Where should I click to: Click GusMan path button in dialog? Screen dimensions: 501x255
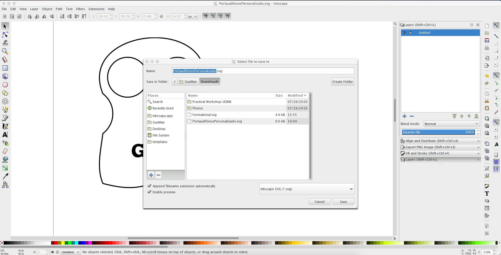(x=188, y=82)
